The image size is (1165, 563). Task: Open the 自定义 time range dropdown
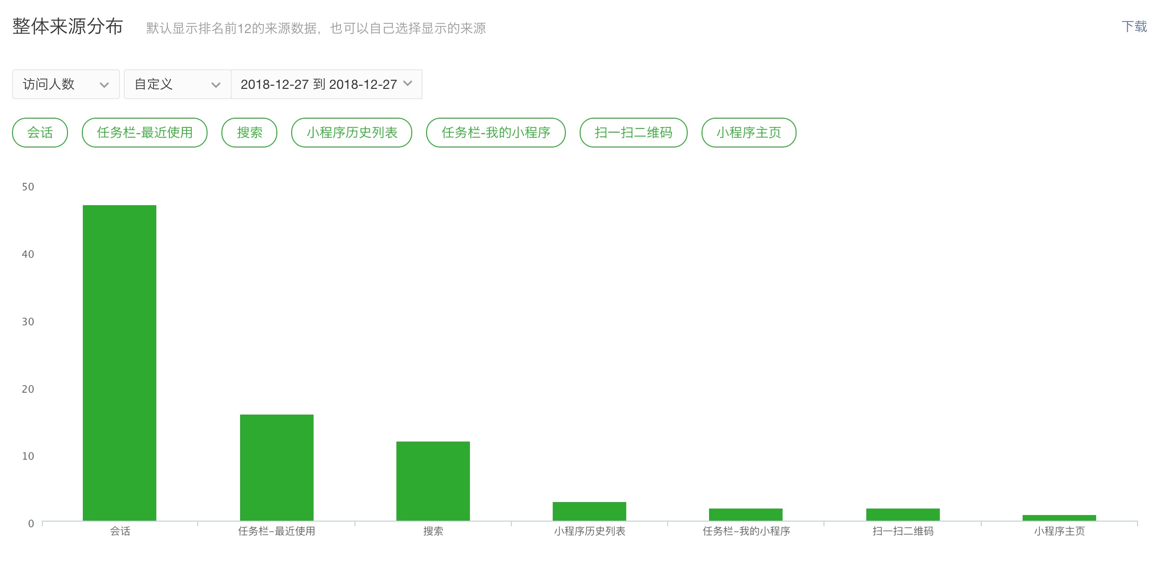(x=177, y=84)
